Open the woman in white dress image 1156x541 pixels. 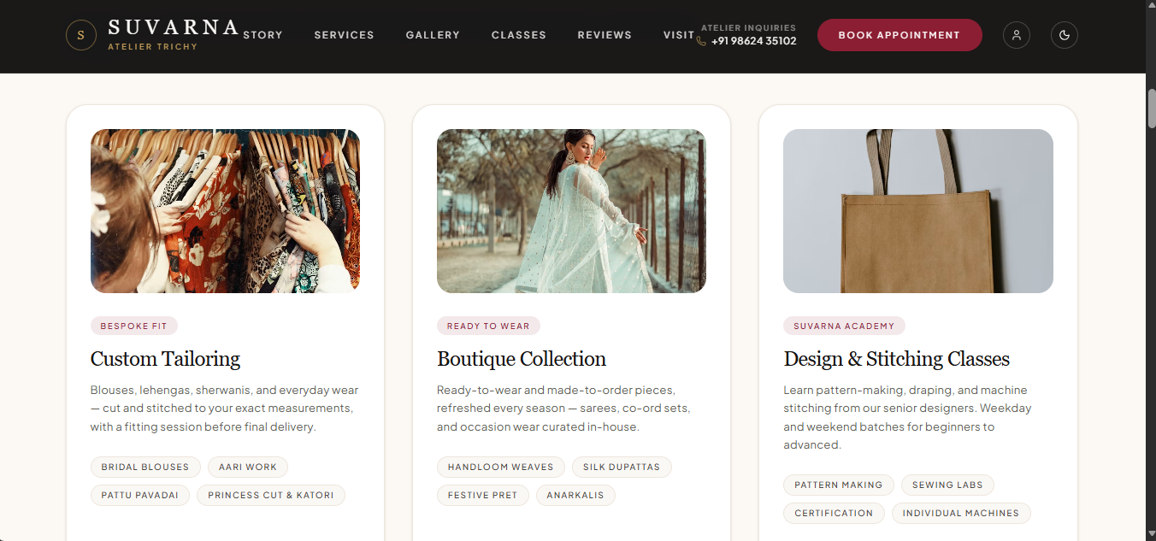(x=571, y=211)
